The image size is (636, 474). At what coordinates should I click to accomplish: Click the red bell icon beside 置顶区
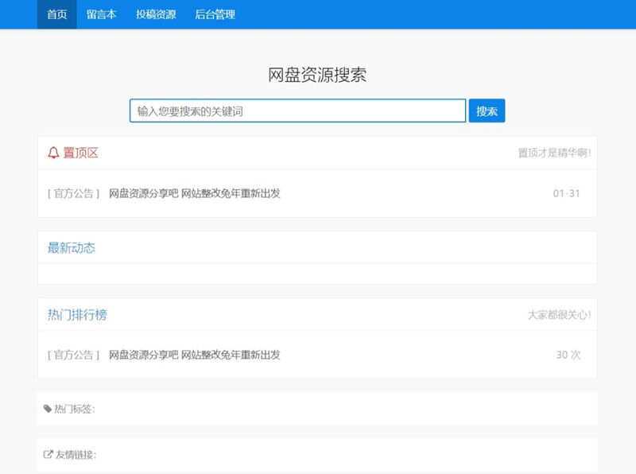coord(52,153)
